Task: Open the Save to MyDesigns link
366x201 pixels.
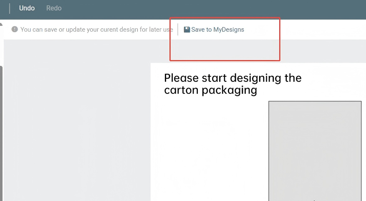Action: click(214, 30)
